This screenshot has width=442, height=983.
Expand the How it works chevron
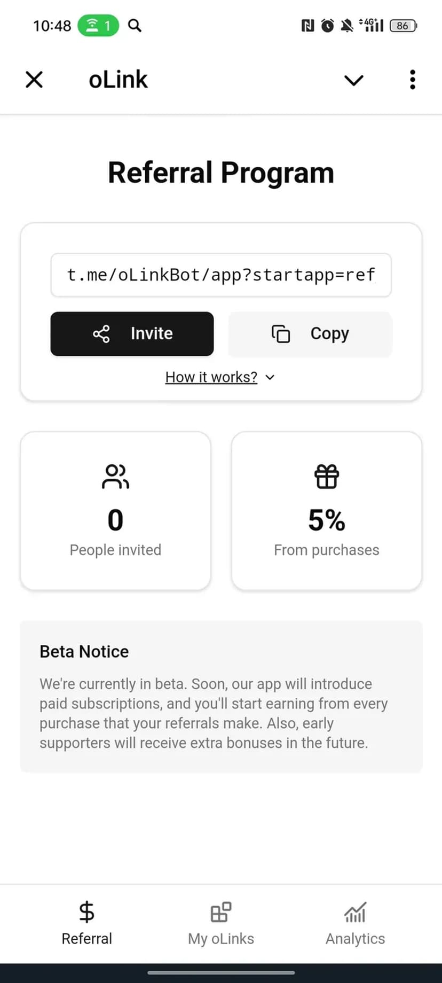[270, 378]
